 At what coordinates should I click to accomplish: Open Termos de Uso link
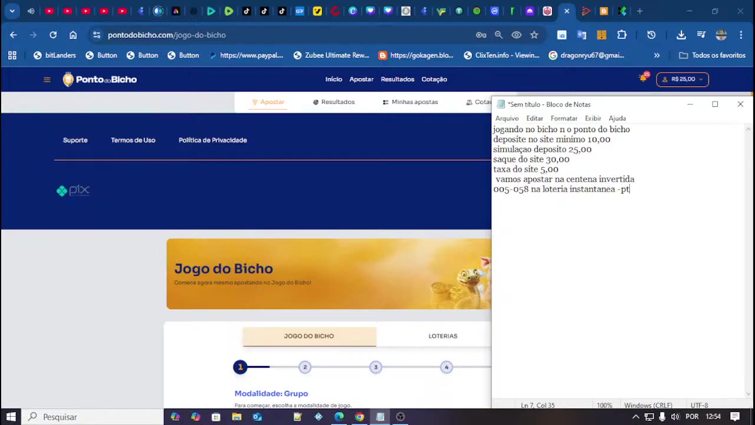[133, 140]
